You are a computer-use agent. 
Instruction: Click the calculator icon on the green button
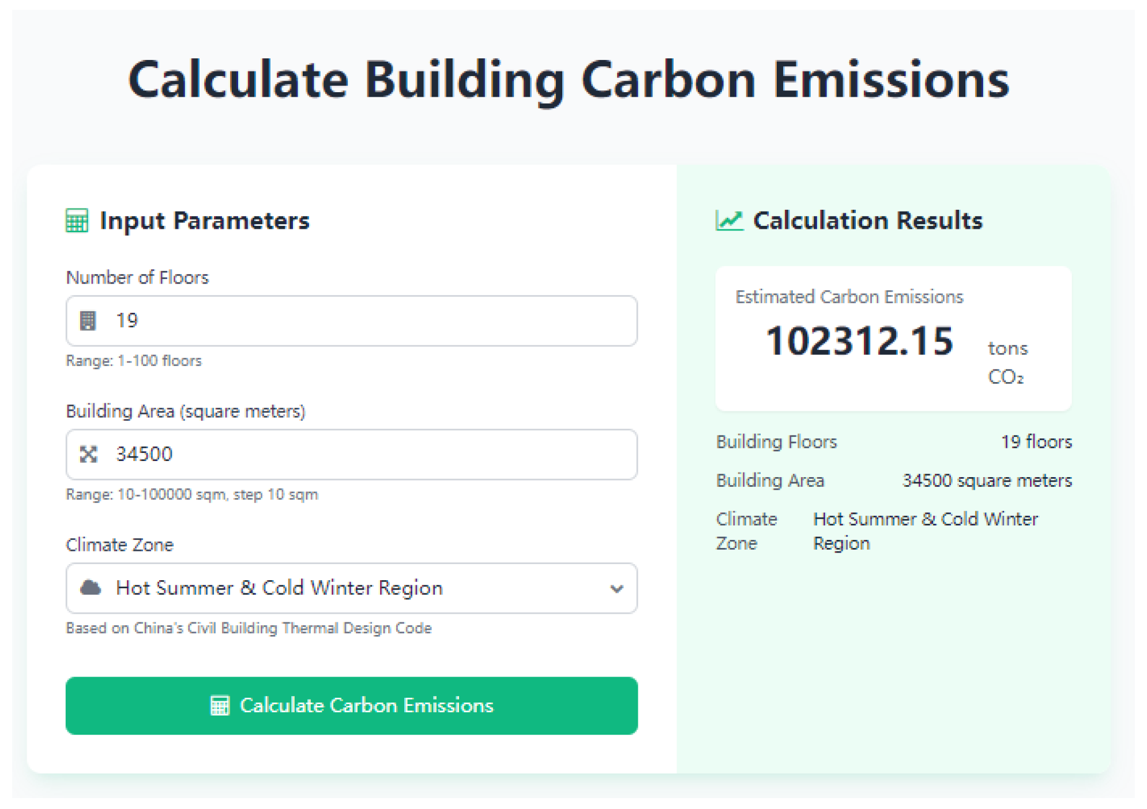click(x=220, y=705)
